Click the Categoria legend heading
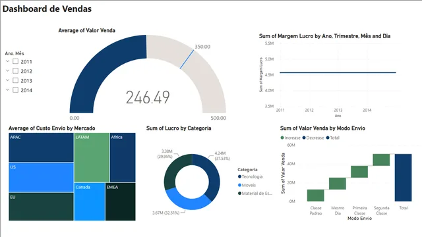The image size is (422, 237). pos(247,170)
